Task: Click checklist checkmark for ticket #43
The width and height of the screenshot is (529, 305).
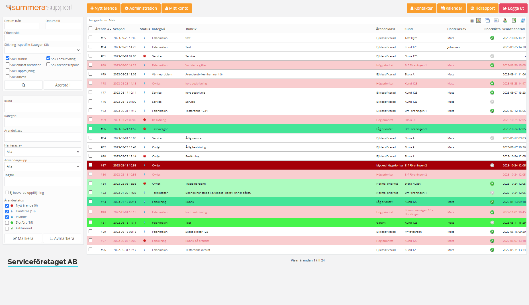Action: pyautogui.click(x=492, y=202)
